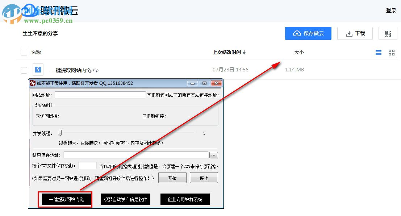Open the QR code sharing icon
The image size is (401, 216).
click(x=388, y=33)
